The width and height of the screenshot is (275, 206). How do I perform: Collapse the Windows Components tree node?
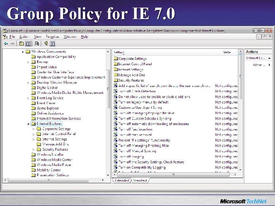pyautogui.click(x=23, y=51)
